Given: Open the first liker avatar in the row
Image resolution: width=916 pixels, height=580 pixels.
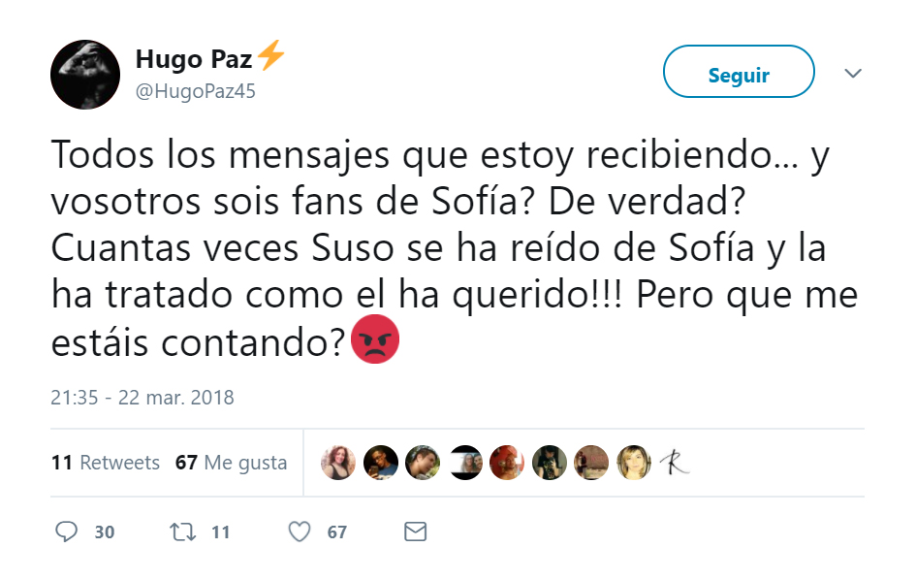Looking at the screenshot, I should click(x=338, y=463).
